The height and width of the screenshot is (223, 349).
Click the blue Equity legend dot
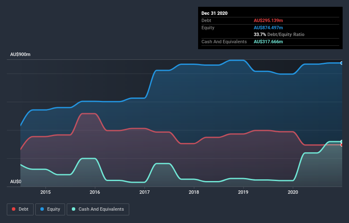pyautogui.click(x=42, y=209)
